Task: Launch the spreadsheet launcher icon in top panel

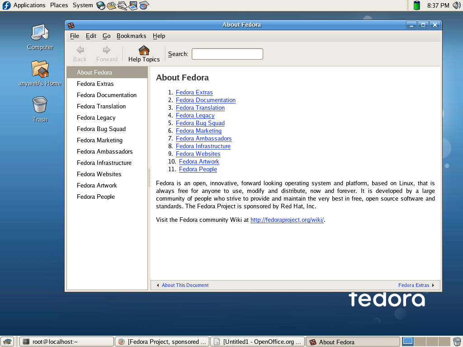Action: [x=144, y=5]
